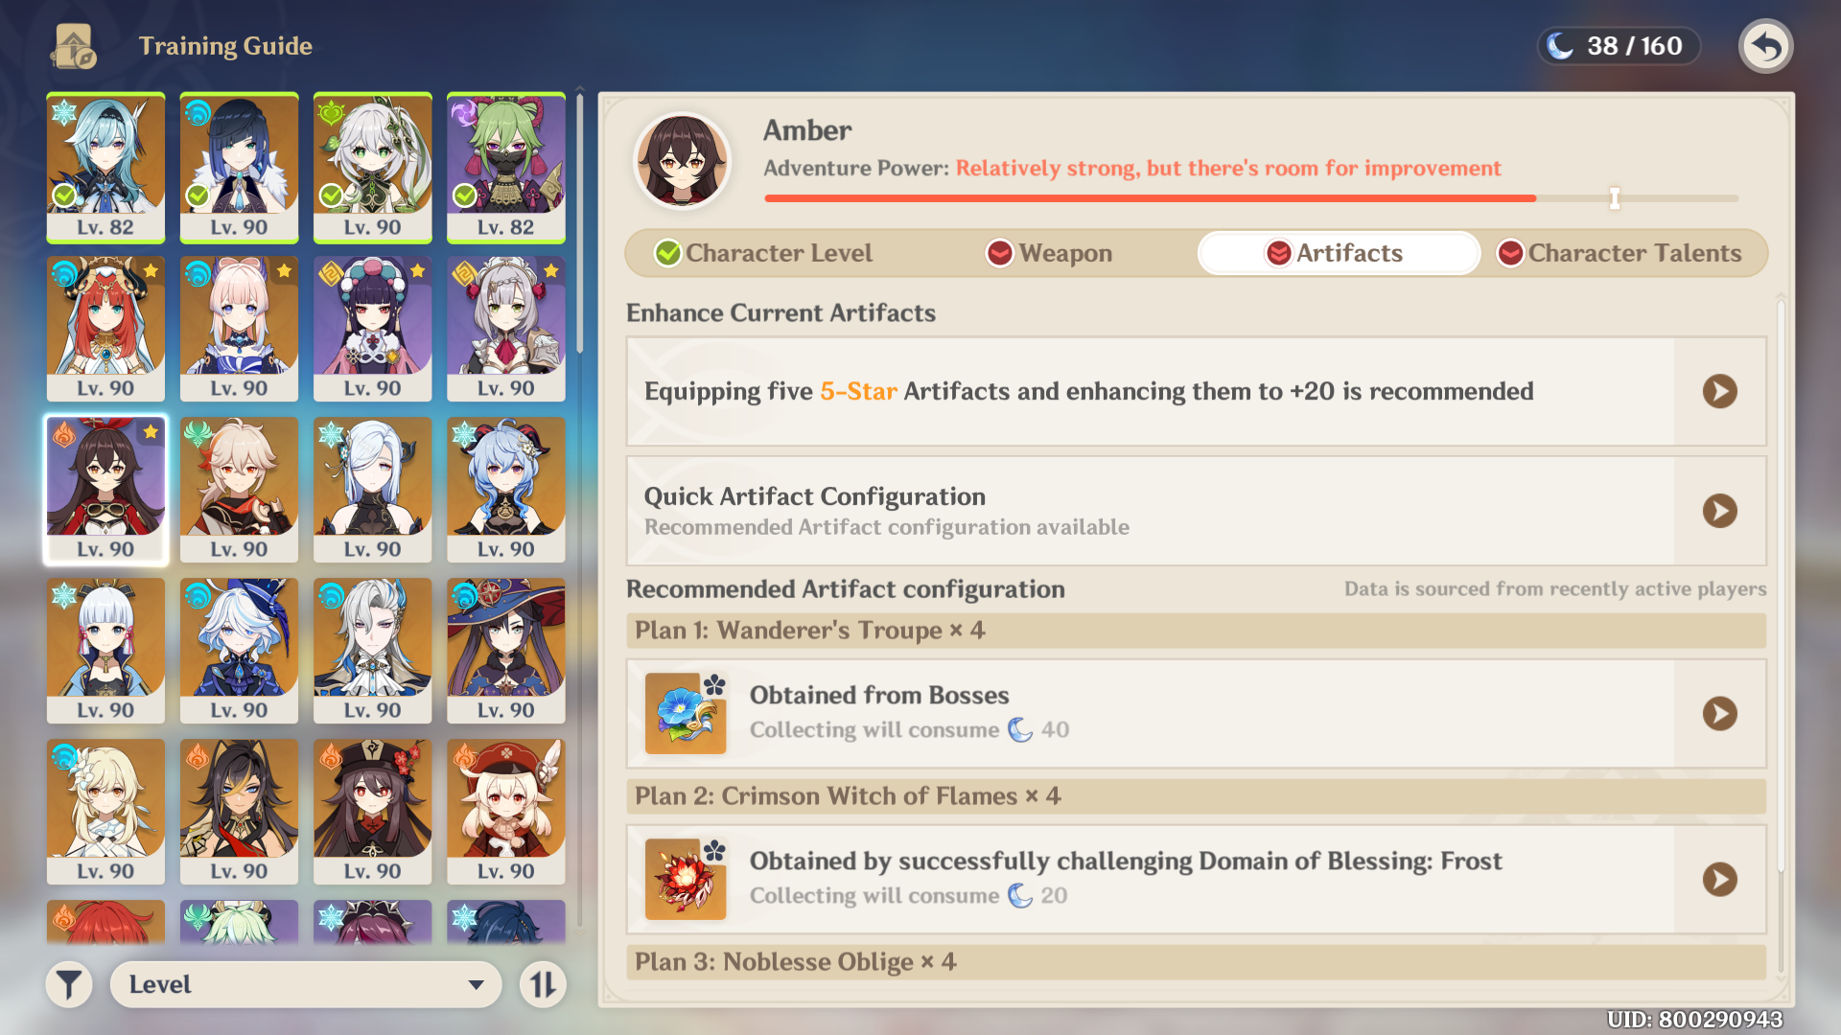Toggle the sort order arrows icon
The image size is (1841, 1035).
coord(543,984)
